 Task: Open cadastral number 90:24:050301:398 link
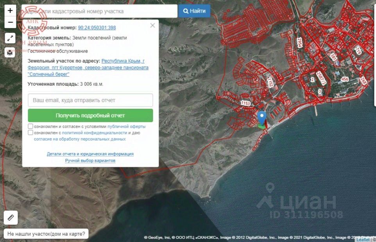tap(97, 28)
